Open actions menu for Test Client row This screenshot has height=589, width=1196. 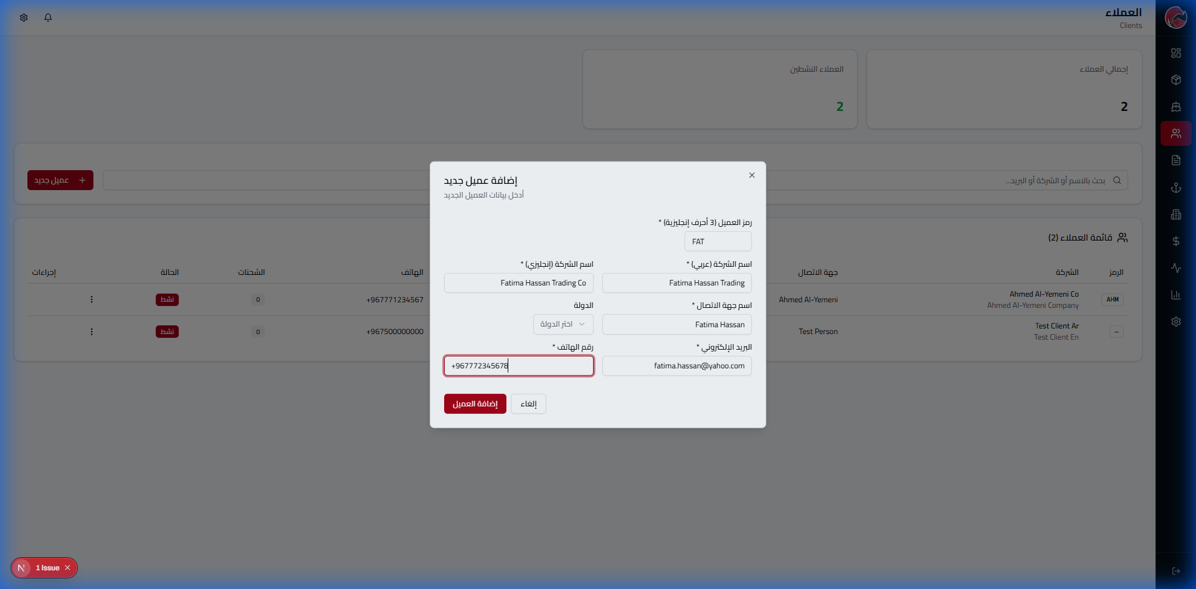tap(92, 332)
